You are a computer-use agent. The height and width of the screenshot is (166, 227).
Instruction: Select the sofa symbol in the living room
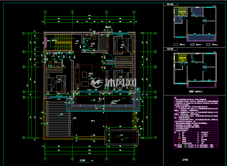(x=77, y=76)
